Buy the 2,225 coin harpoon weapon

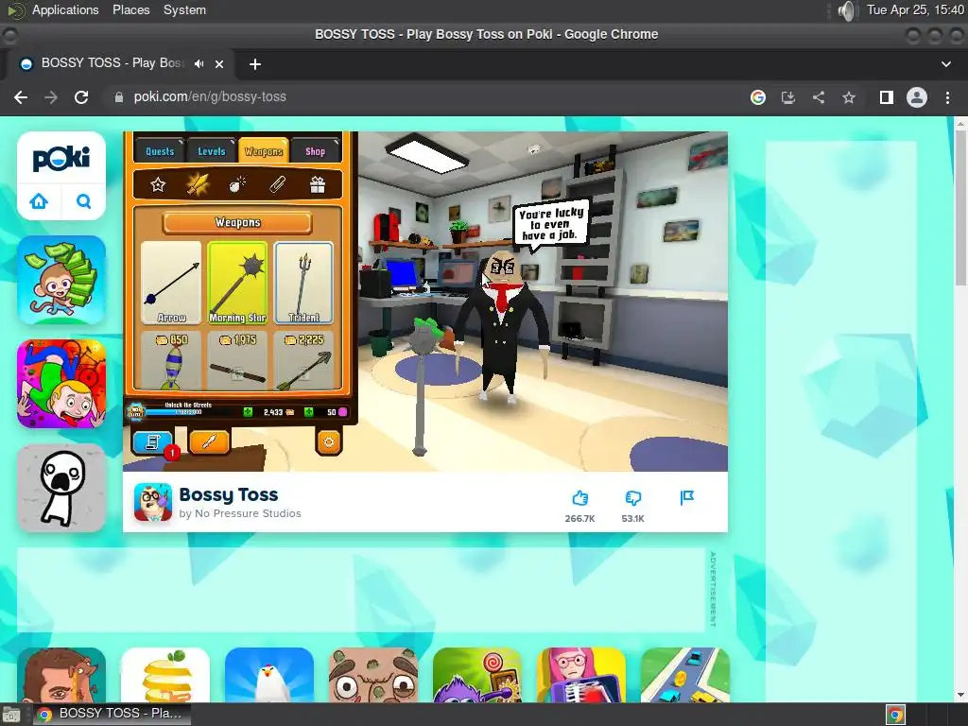(303, 360)
